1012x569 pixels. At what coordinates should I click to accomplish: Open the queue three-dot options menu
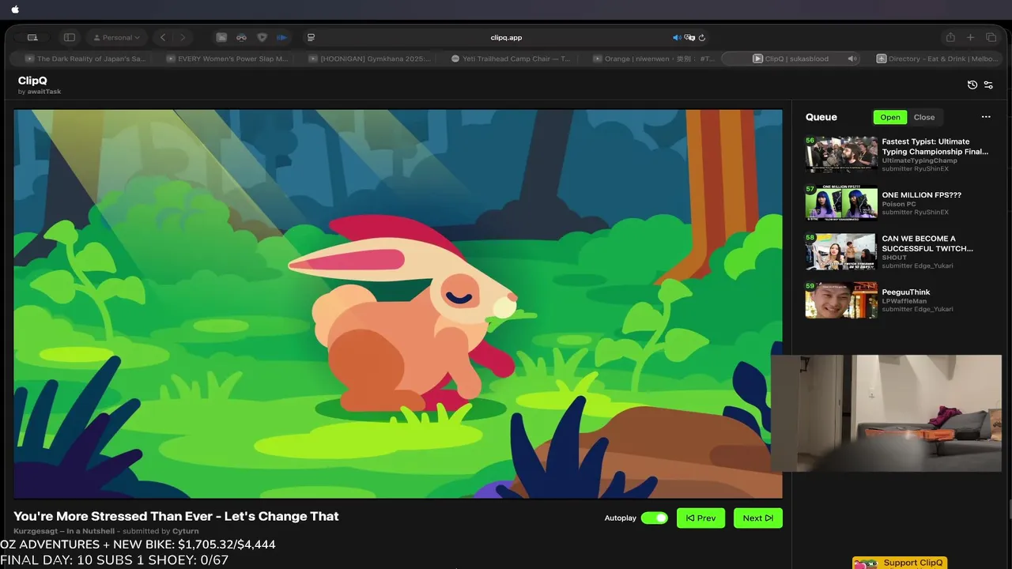click(986, 117)
